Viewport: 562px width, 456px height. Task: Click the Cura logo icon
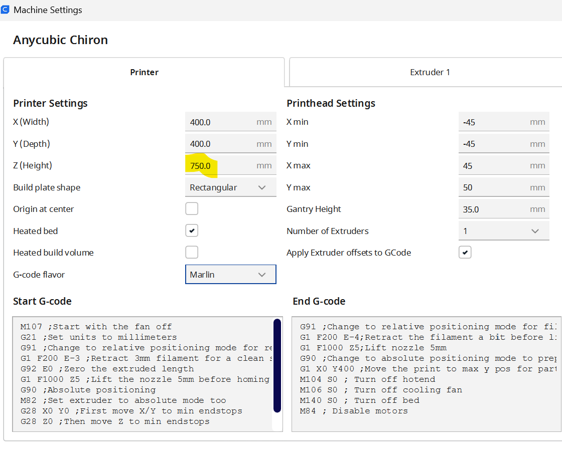click(x=6, y=10)
